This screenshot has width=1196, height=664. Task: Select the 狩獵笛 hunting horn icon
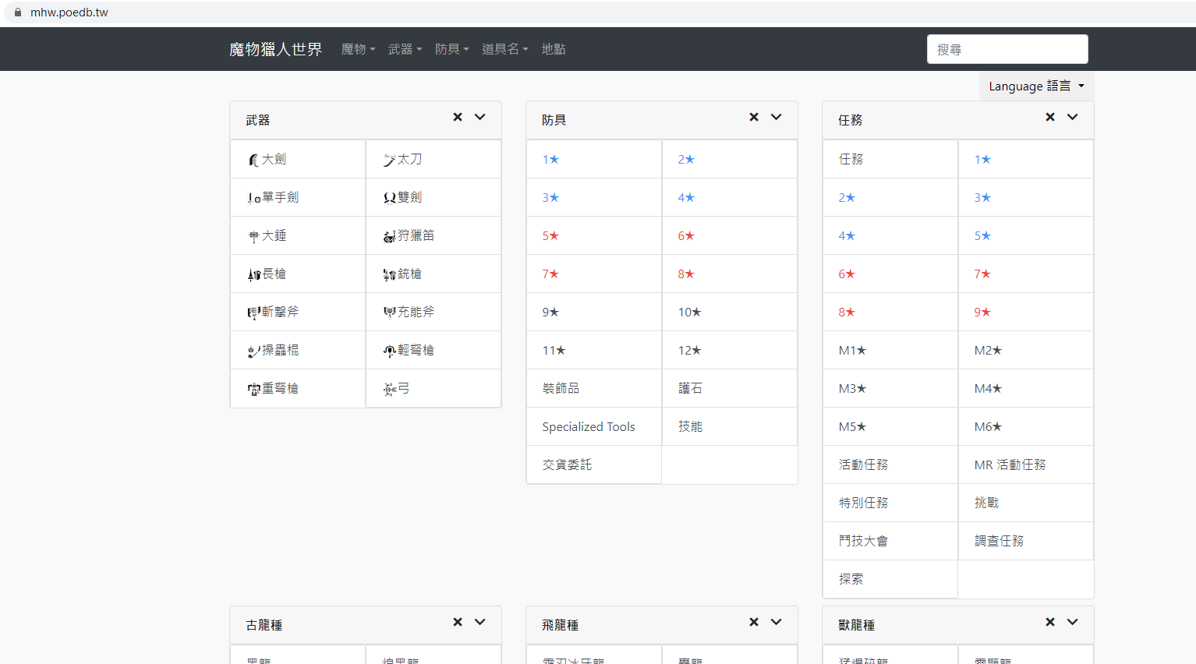click(389, 236)
